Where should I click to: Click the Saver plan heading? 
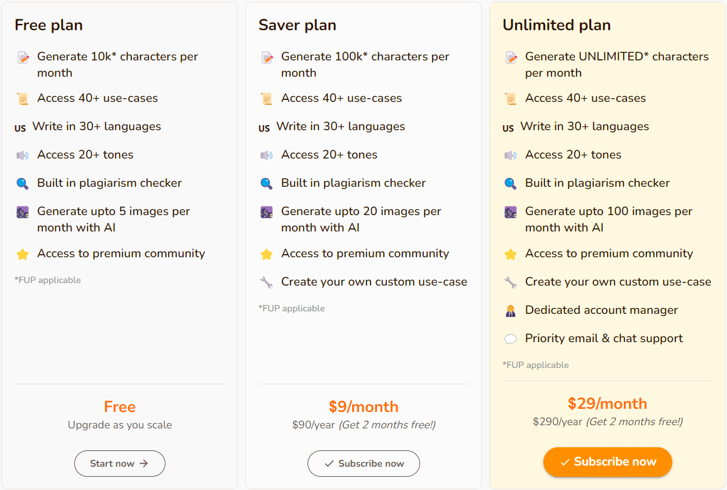[x=297, y=25]
